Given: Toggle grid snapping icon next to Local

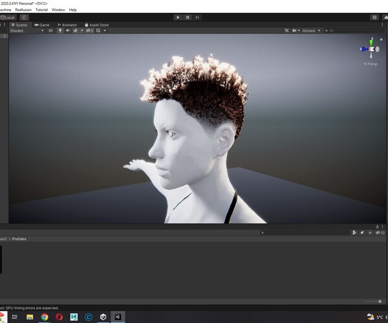Looking at the screenshot, I should [x=24, y=17].
